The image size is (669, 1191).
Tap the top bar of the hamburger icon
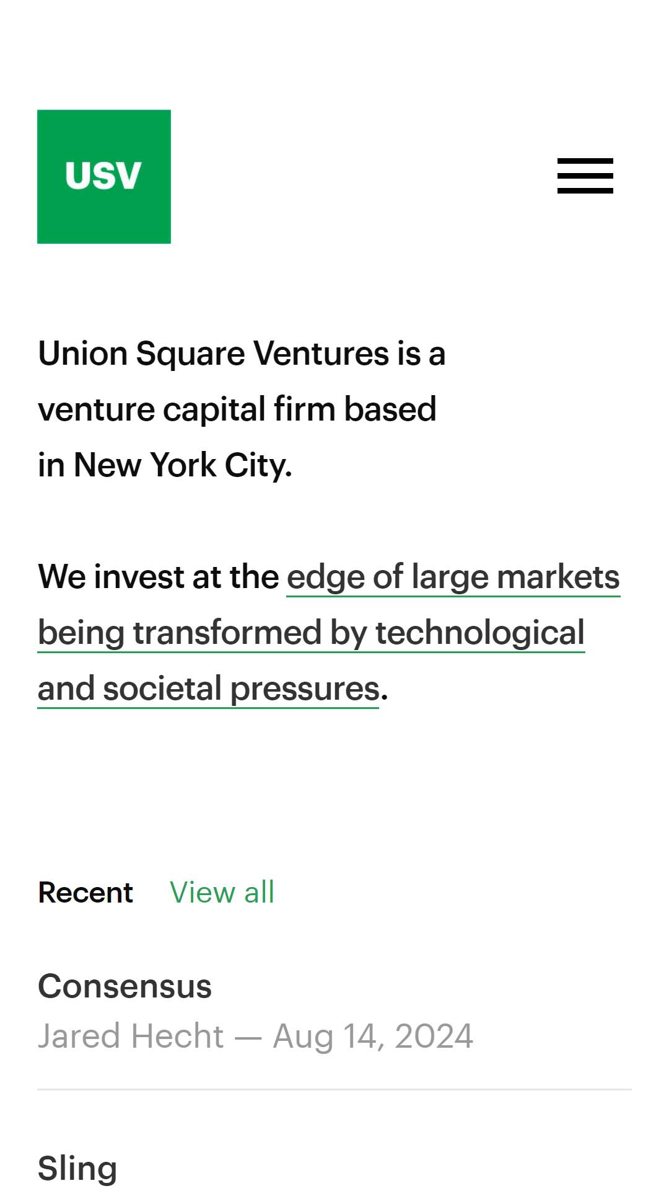[x=585, y=161]
